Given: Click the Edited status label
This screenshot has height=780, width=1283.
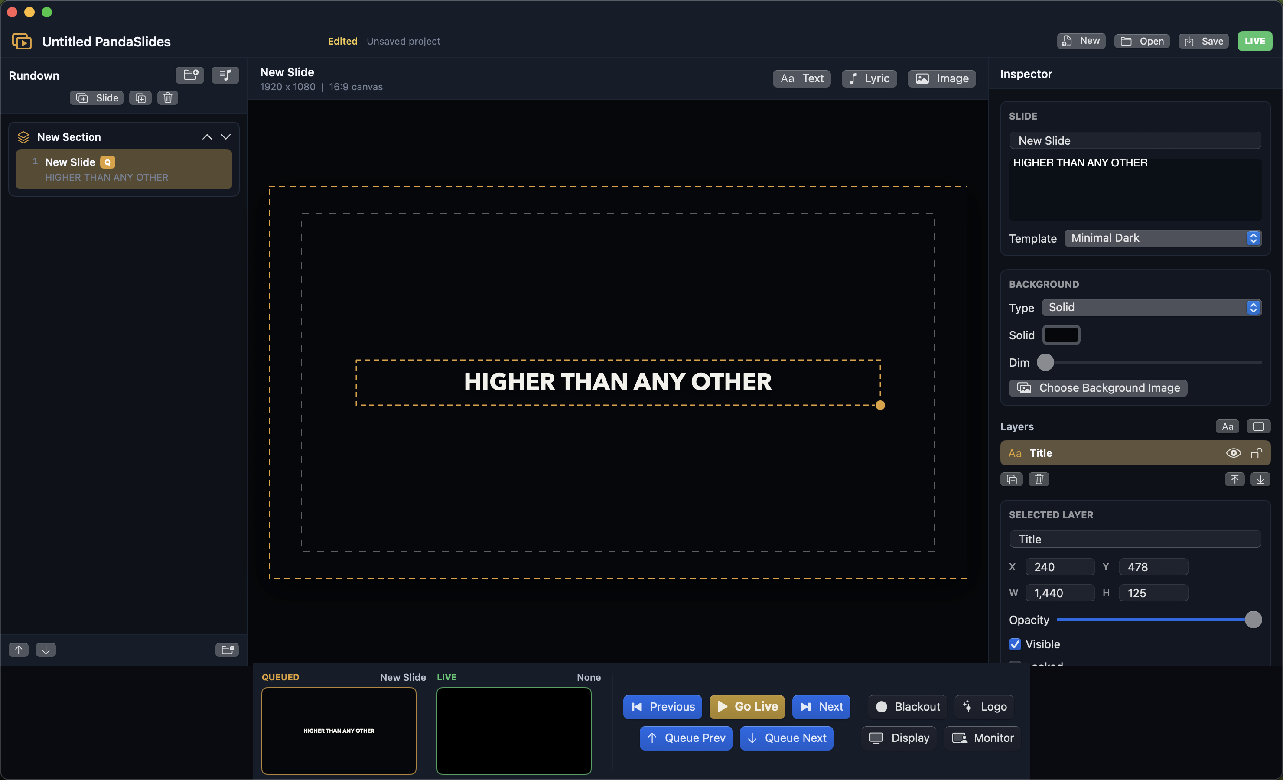Looking at the screenshot, I should point(342,41).
